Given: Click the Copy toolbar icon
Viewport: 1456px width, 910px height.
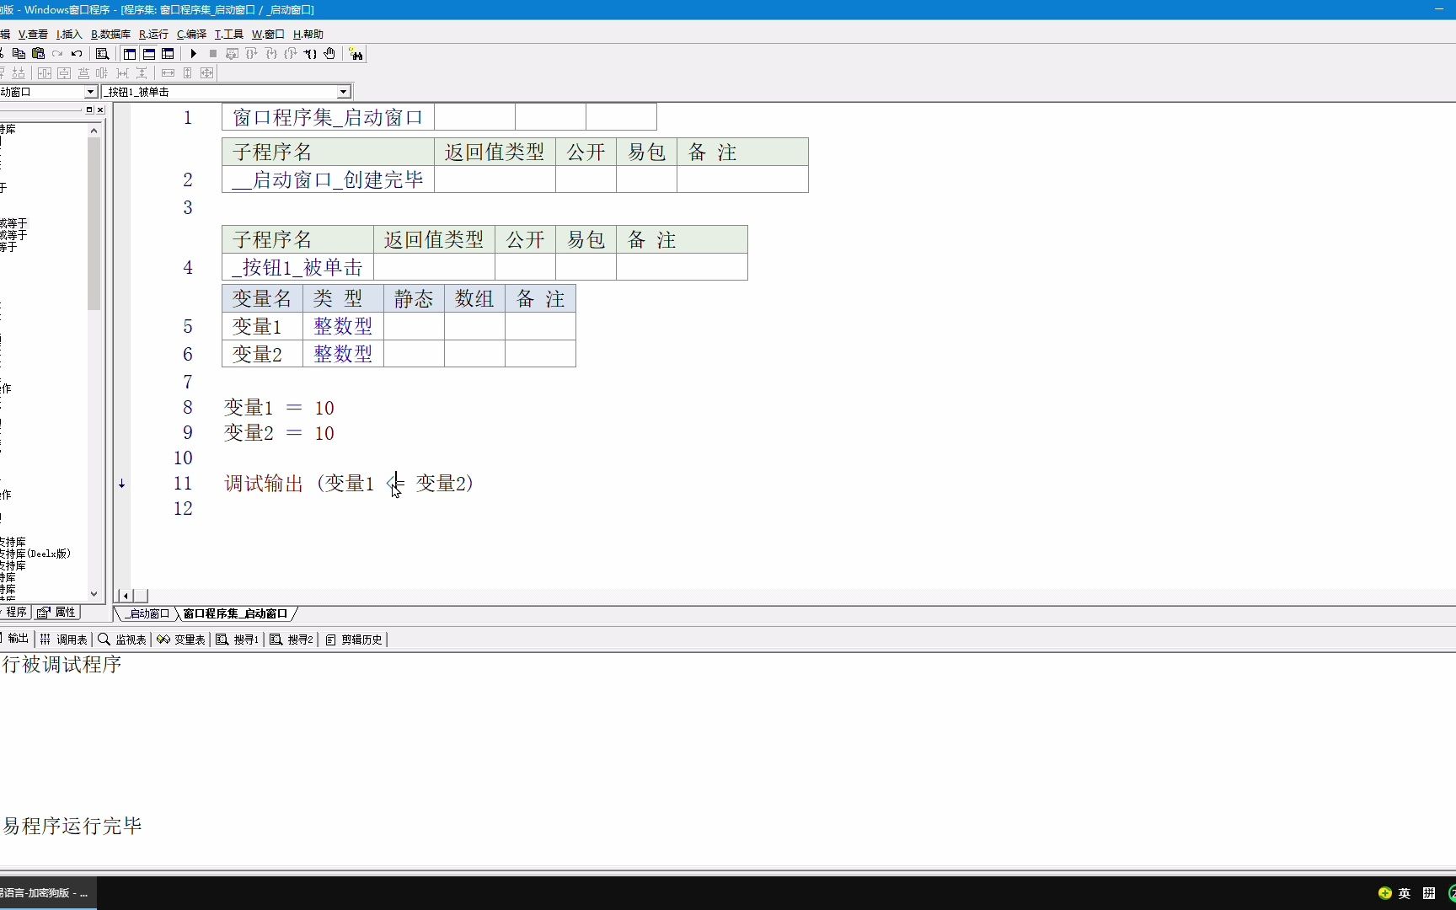Looking at the screenshot, I should tap(19, 53).
